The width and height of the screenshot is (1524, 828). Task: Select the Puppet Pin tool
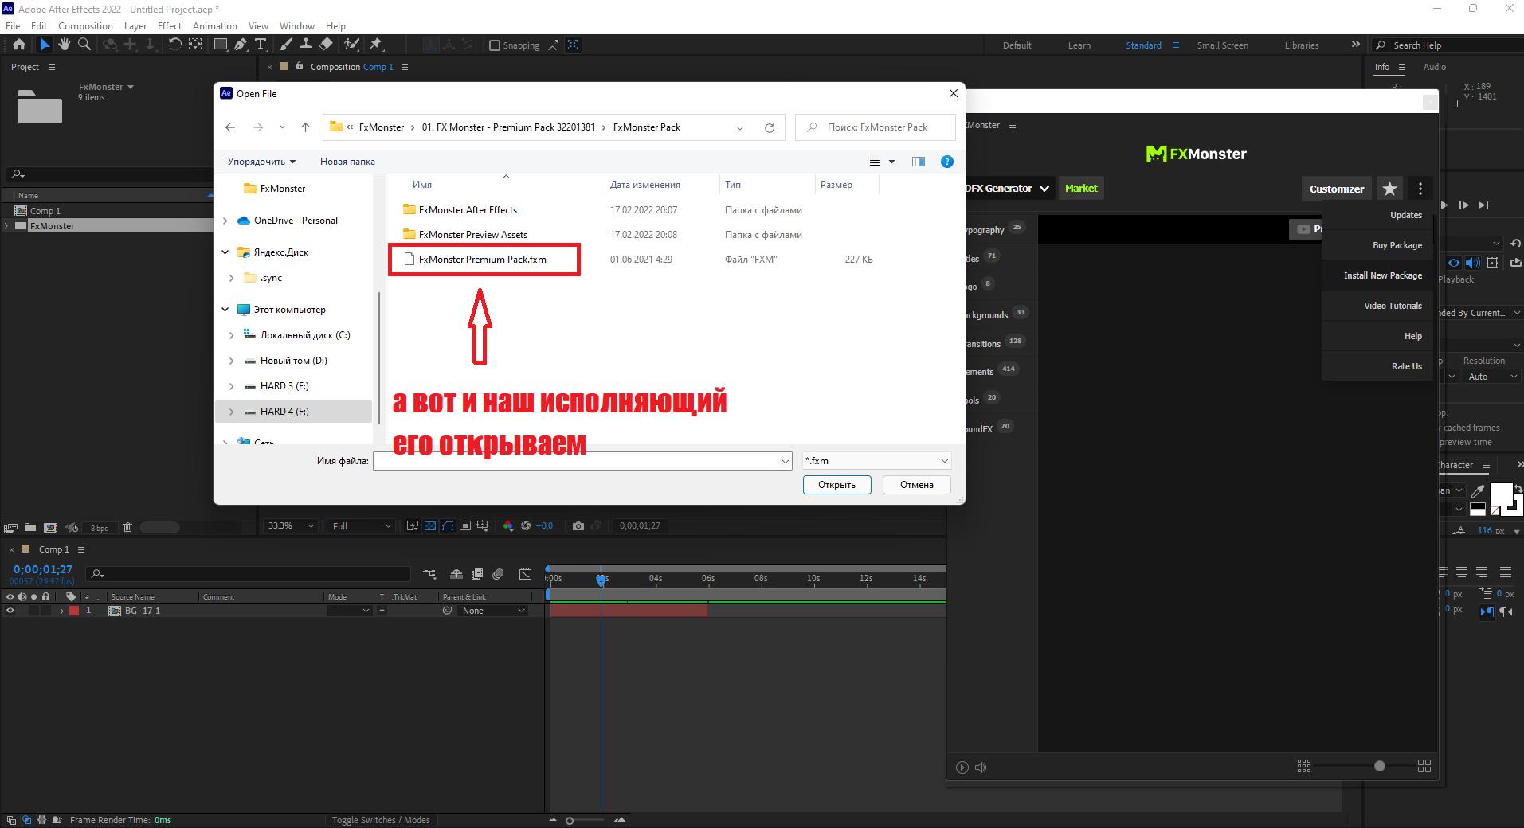[x=376, y=45]
